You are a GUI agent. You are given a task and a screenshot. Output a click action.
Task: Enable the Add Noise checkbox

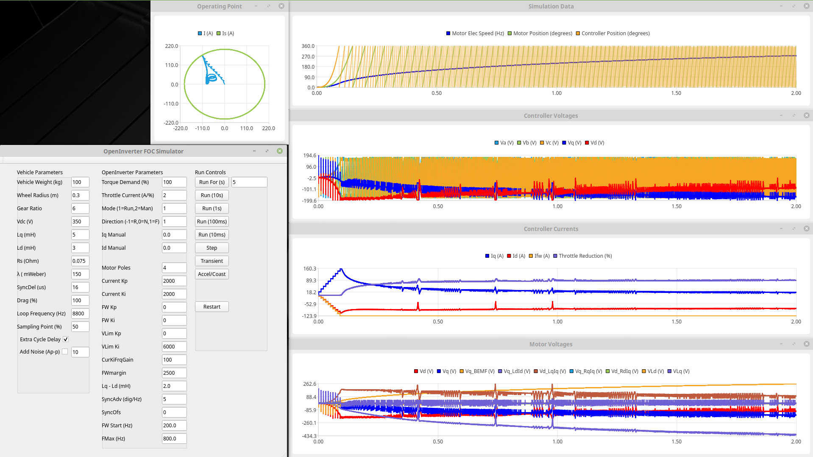point(65,351)
